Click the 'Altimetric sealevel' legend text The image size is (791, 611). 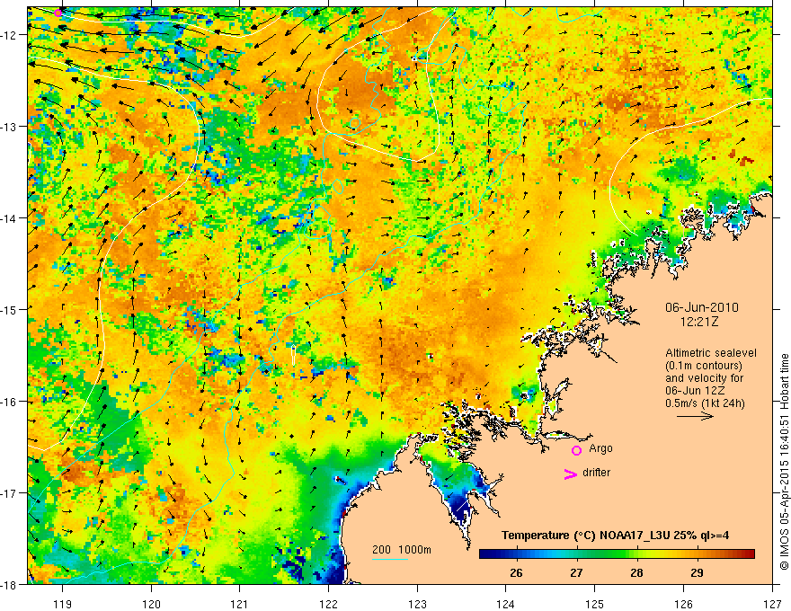point(711,353)
